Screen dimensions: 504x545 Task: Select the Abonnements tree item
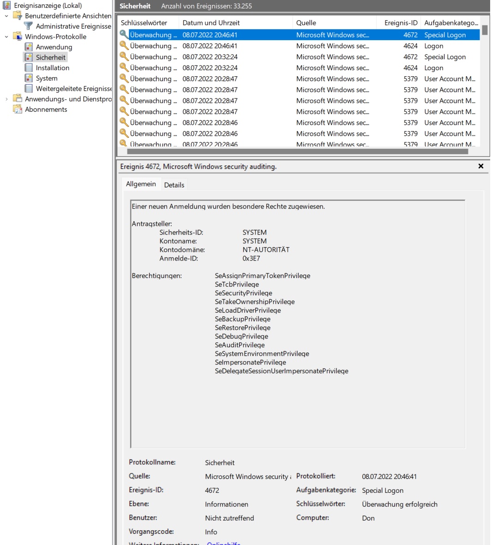point(46,109)
